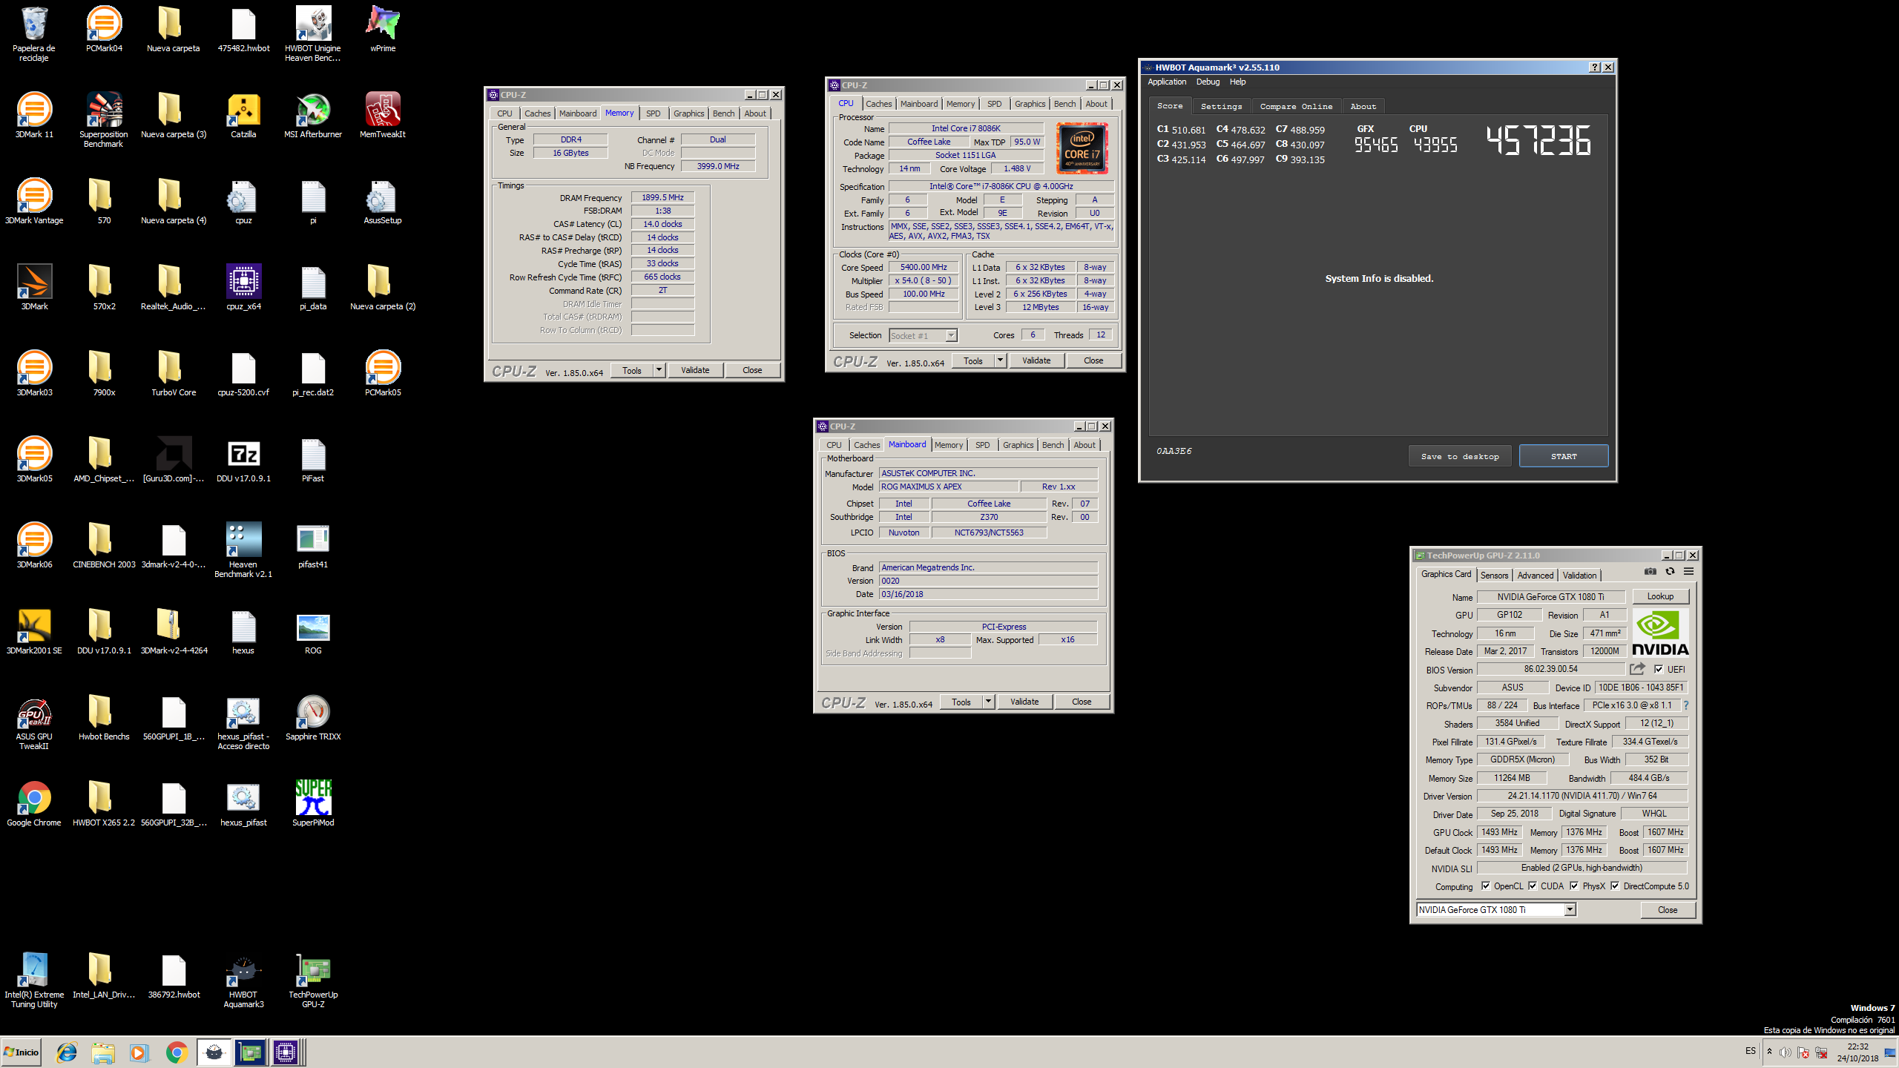Click Save to desktop in Aquamark3

click(x=1460, y=456)
